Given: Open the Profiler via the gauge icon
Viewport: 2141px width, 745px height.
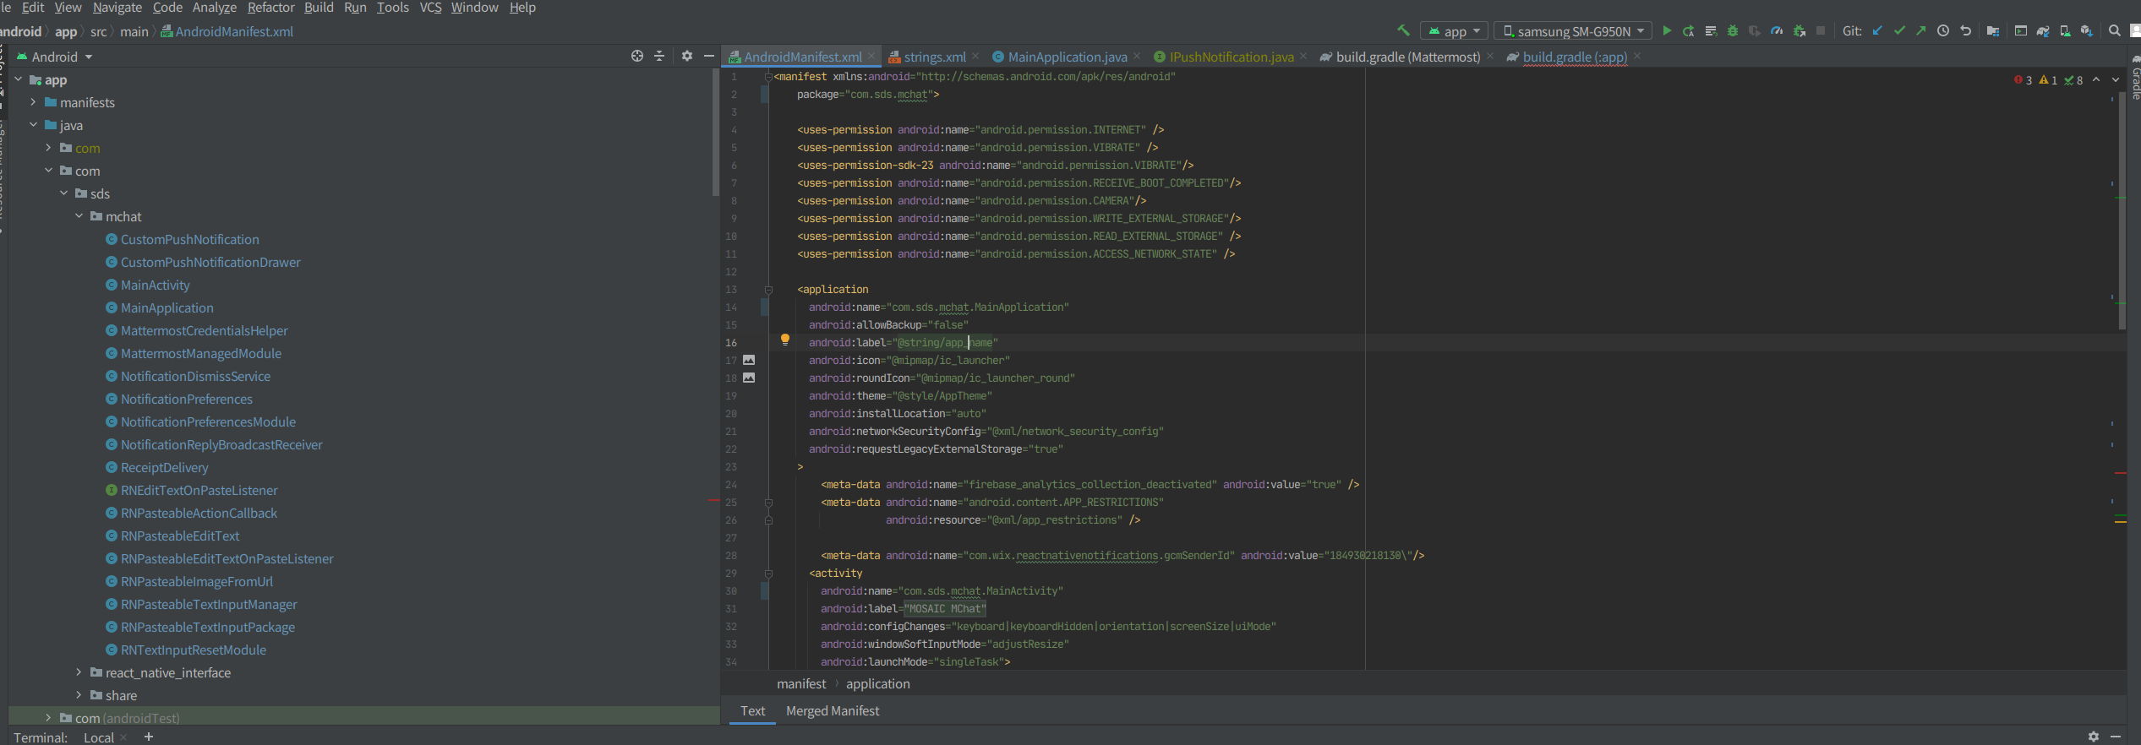Looking at the screenshot, I should pos(1777,31).
